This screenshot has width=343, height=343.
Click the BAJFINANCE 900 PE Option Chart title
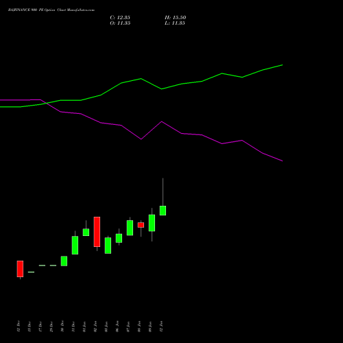(x=51, y=10)
